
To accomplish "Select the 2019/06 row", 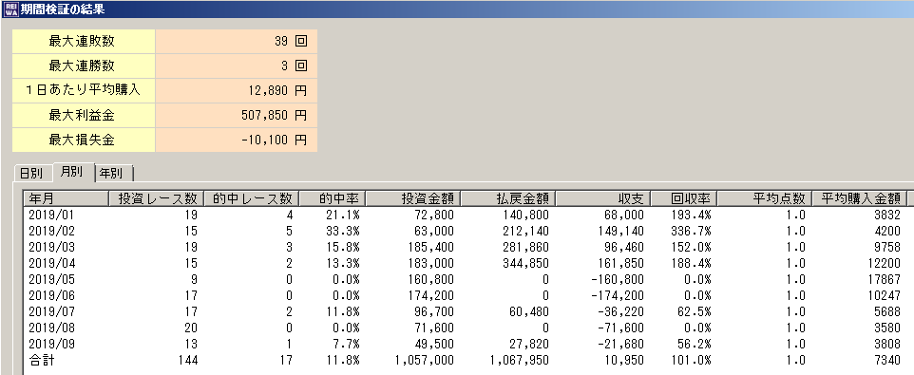I will pyautogui.click(x=468, y=296).
